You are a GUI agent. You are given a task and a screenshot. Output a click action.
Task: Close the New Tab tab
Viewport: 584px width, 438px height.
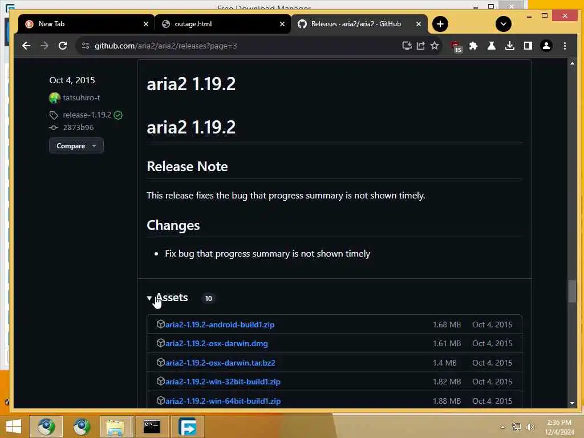tap(145, 24)
